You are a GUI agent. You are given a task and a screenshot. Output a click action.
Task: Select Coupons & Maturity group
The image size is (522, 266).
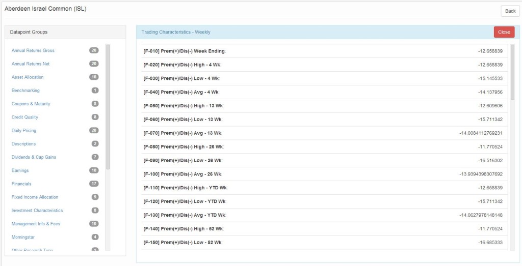pos(31,104)
